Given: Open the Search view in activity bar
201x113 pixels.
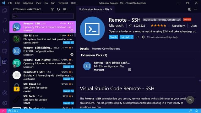Looking at the screenshot, I should point(5,20).
